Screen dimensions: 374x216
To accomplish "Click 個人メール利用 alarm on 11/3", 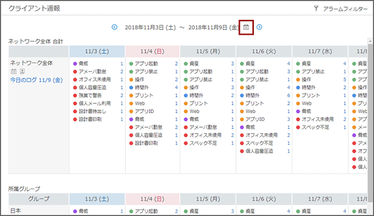I will tap(95, 104).
